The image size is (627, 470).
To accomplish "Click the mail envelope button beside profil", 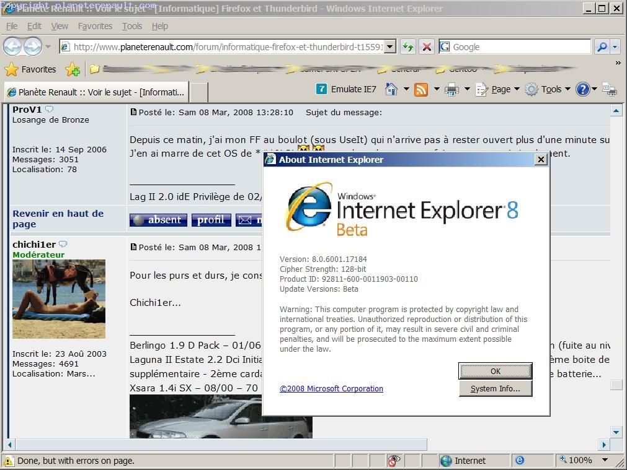I will pyautogui.click(x=249, y=220).
